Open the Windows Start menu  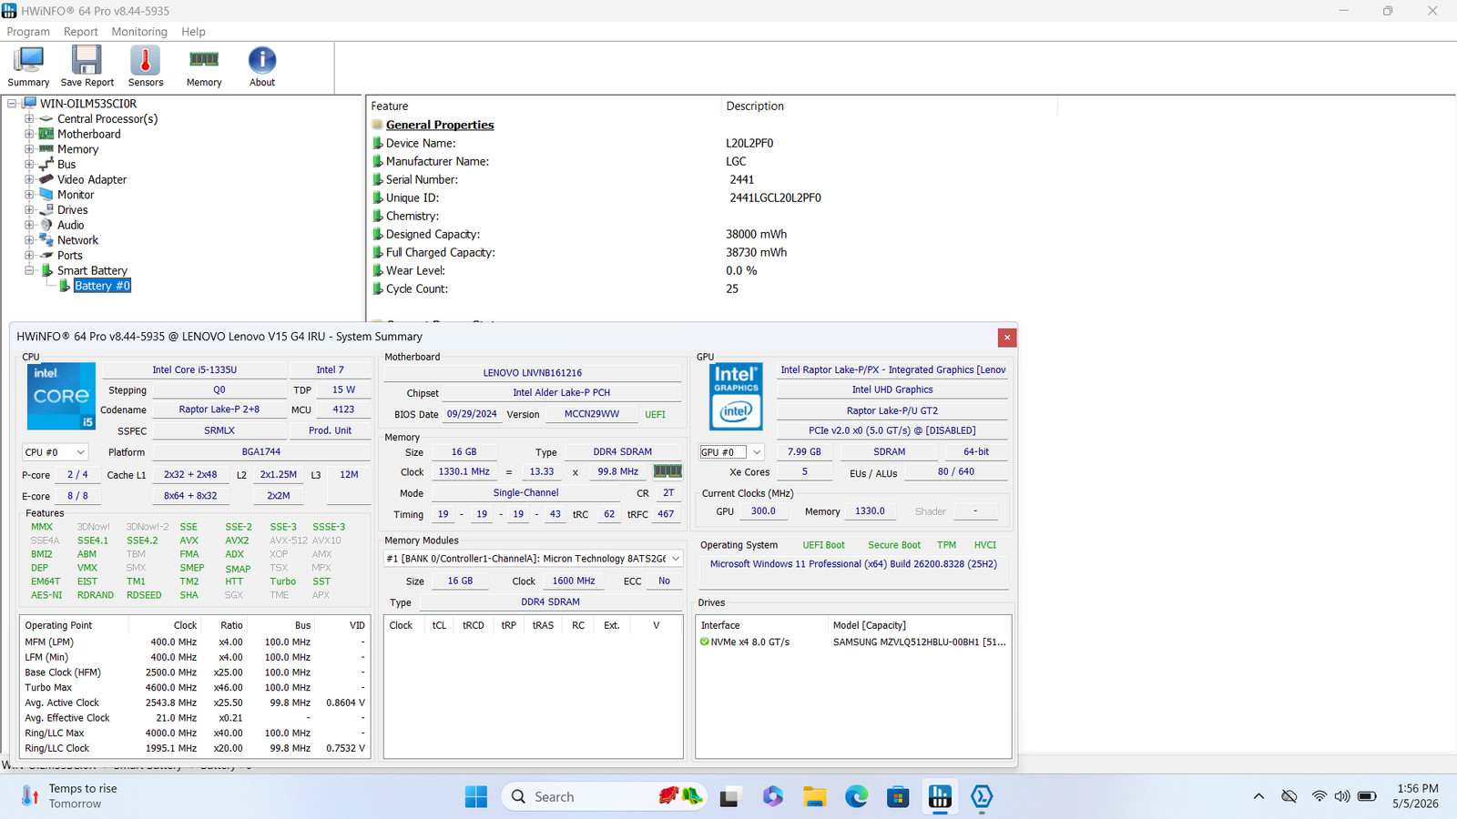476,797
